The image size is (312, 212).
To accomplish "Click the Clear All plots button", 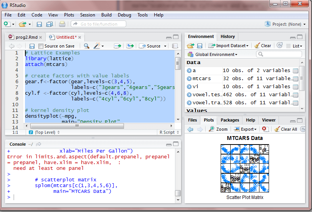I will [x=286, y=129].
